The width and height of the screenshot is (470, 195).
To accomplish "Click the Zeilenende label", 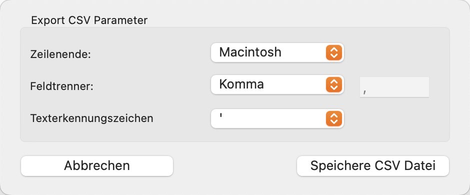I will click(60, 54).
